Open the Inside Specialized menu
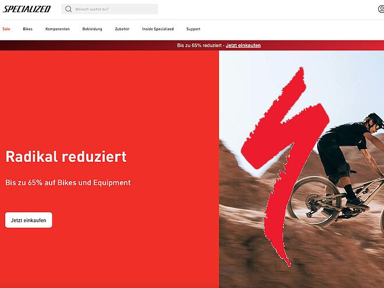This screenshot has height=288, width=384. [x=158, y=29]
